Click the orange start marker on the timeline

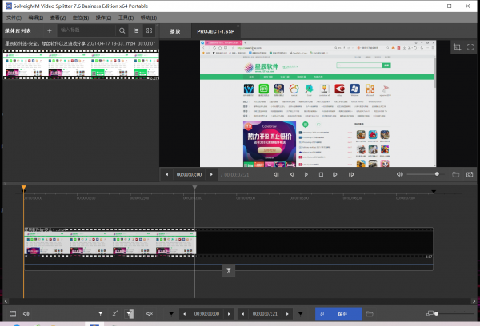23,188
